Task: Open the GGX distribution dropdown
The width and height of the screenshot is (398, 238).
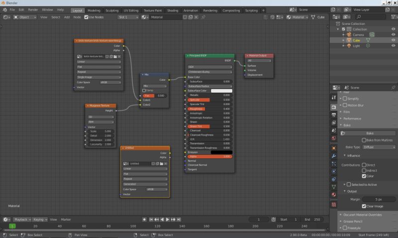Action: coord(209,67)
